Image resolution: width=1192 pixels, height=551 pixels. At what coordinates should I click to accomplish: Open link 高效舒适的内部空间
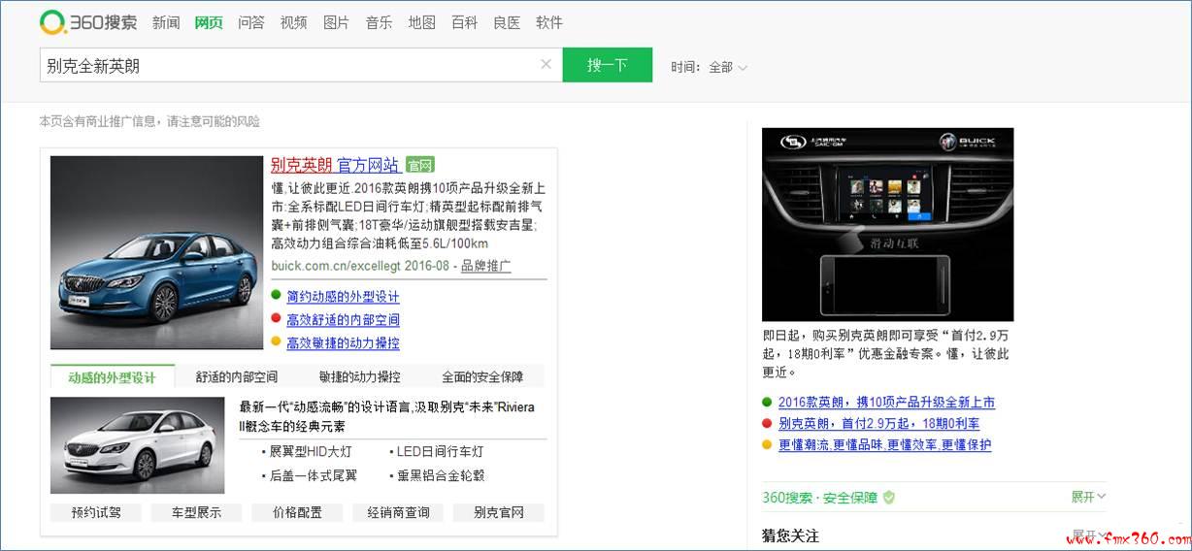343,320
